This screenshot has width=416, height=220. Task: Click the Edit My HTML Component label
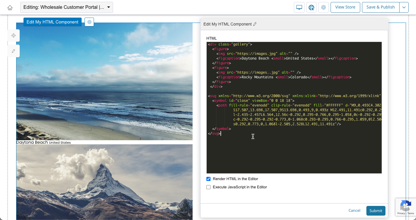tap(53, 22)
